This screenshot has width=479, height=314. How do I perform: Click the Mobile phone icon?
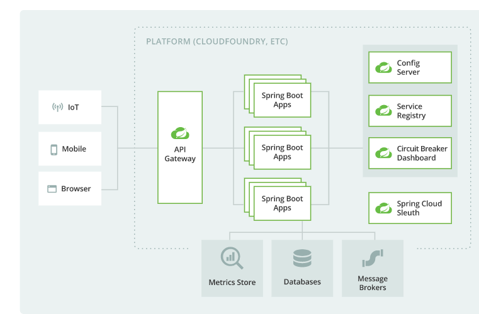(x=54, y=150)
